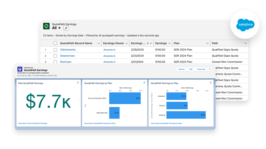This screenshot has width=266, height=149.
Task: Open the Roninsan record
Action: tap(66, 62)
